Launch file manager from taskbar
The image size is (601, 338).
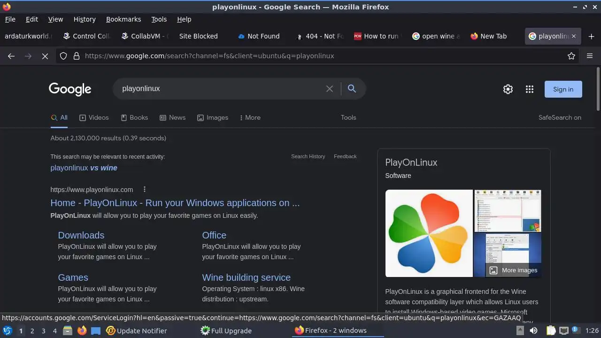click(68, 330)
